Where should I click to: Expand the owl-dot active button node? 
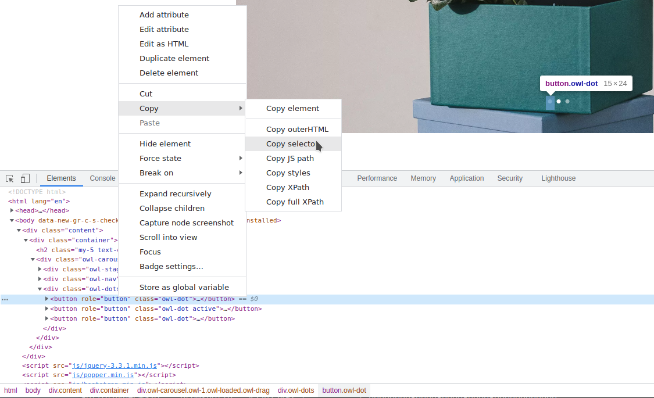[47, 309]
